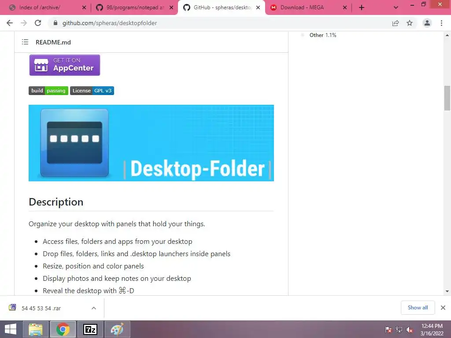Click the scrollbar down arrow

447,291
